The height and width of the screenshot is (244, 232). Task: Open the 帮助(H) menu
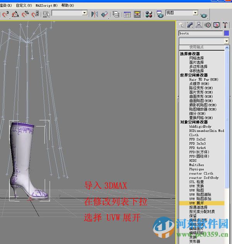tap(68, 5)
